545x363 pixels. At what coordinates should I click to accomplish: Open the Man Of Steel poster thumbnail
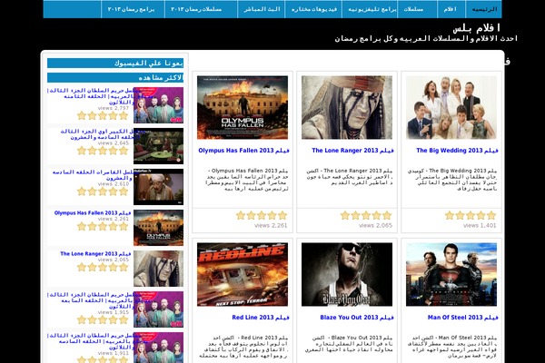pyautogui.click(x=451, y=274)
